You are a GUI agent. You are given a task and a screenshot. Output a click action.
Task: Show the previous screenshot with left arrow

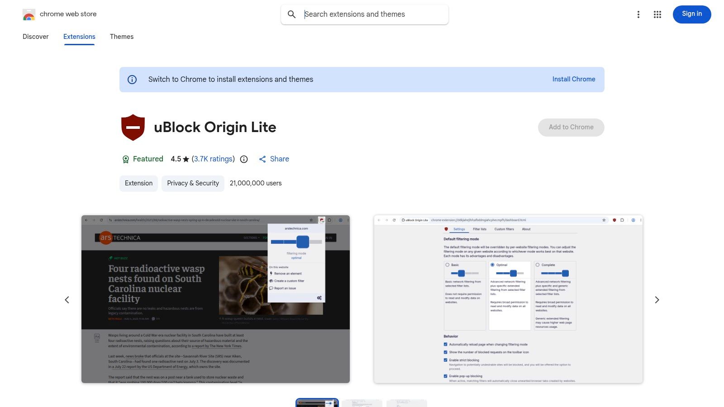(67, 300)
